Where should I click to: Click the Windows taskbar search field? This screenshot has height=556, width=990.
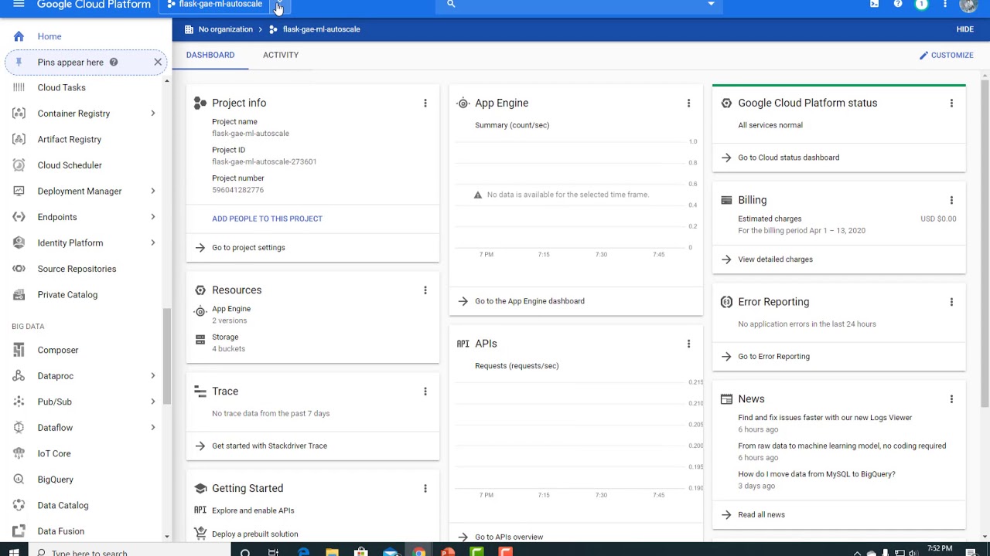[x=128, y=551]
